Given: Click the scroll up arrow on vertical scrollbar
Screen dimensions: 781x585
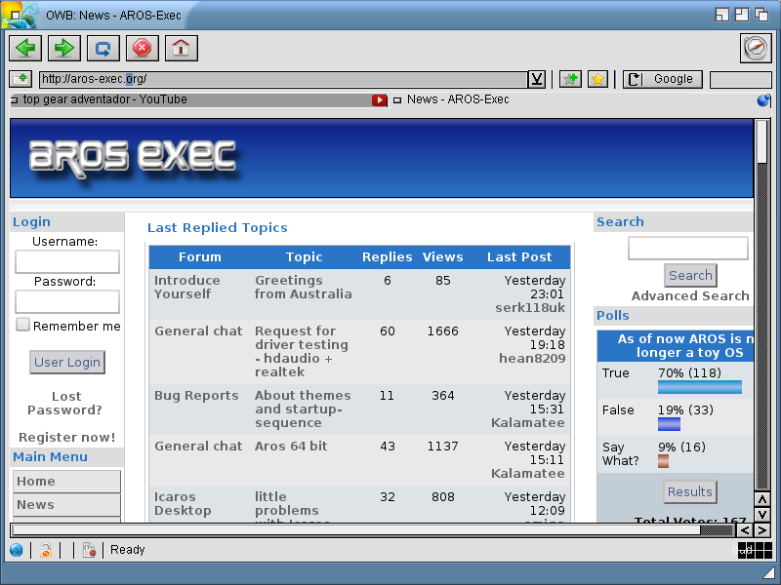Looking at the screenshot, I should click(762, 499).
